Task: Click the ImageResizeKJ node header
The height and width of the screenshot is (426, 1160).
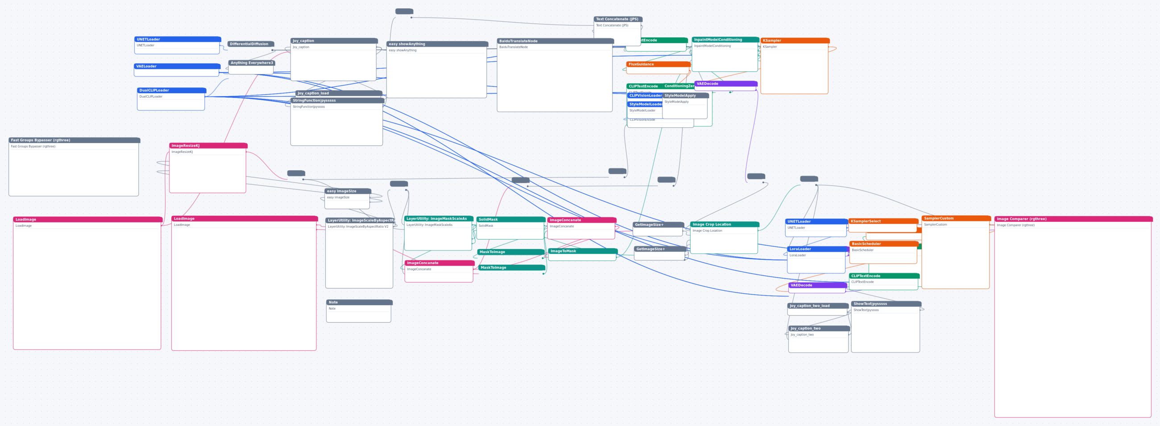Action: [208, 146]
